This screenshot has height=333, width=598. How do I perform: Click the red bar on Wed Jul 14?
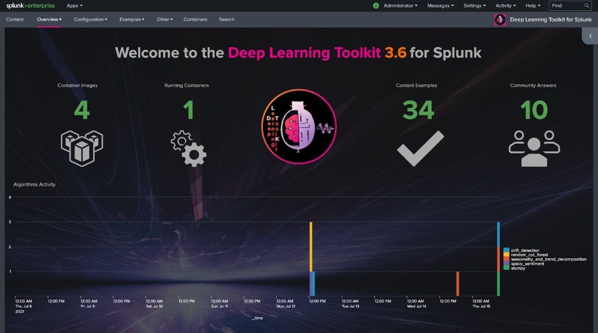click(x=457, y=284)
